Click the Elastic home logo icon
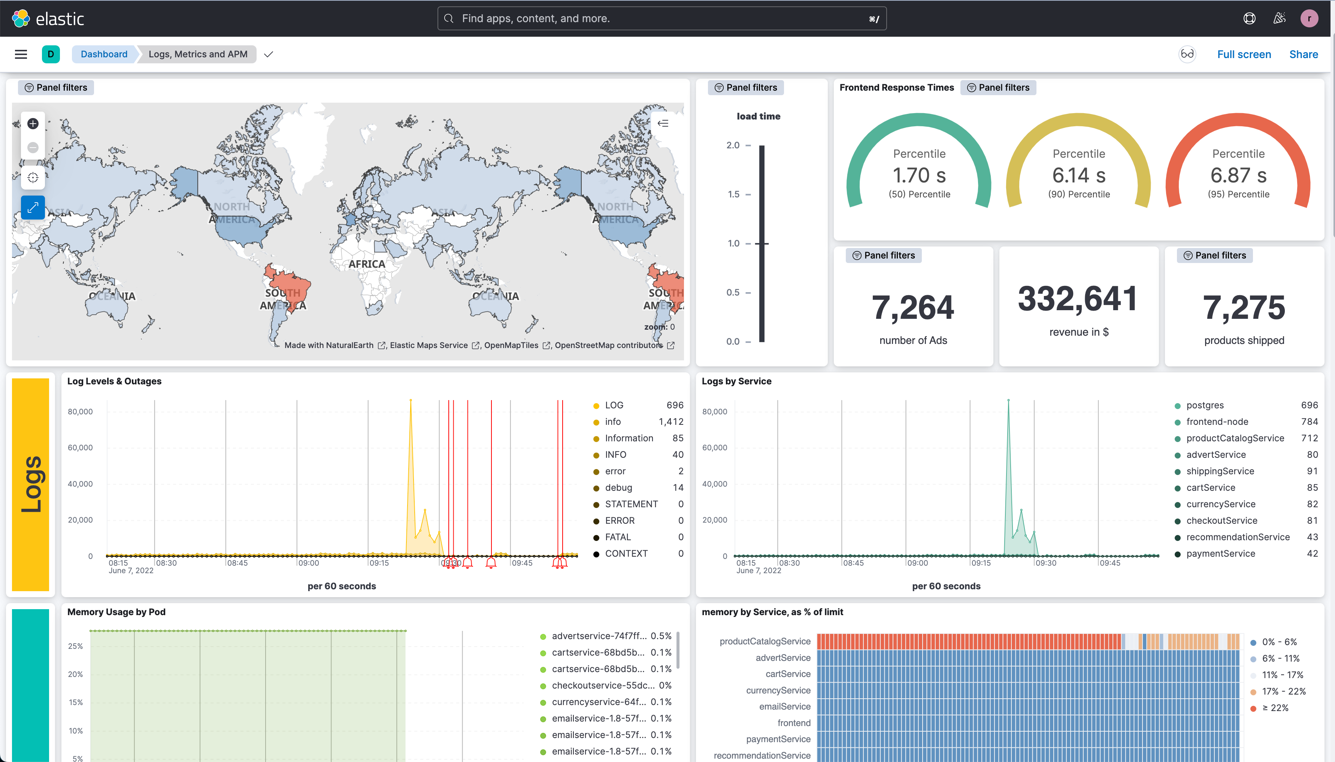This screenshot has width=1335, height=762. click(x=21, y=18)
